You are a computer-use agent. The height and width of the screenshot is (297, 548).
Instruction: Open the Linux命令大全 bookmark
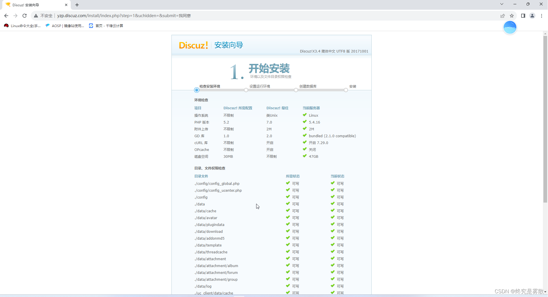[22, 26]
